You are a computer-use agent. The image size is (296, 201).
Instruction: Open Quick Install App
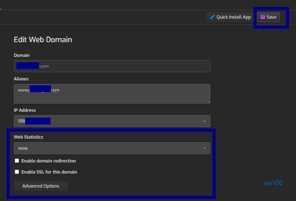230,17
